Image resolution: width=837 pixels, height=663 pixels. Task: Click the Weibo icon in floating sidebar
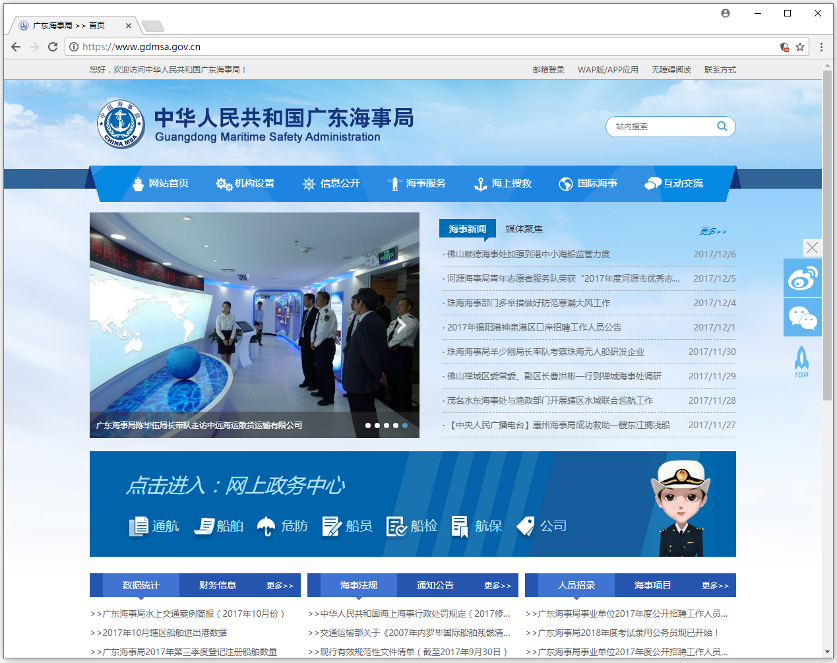click(x=802, y=278)
